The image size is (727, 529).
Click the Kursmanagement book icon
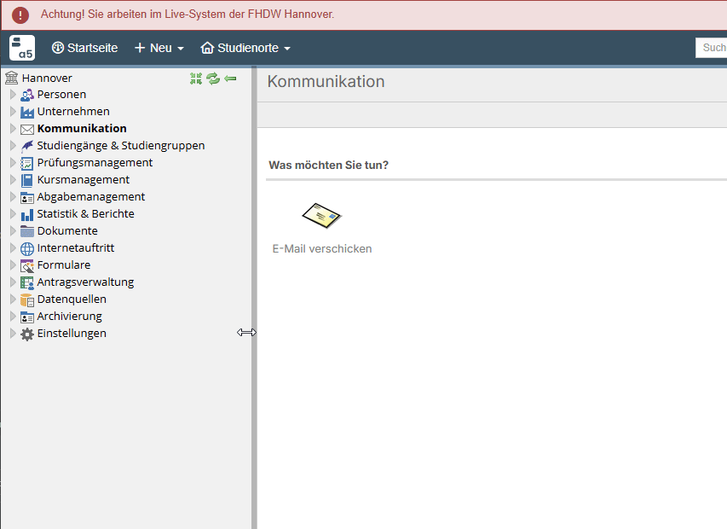coord(27,180)
